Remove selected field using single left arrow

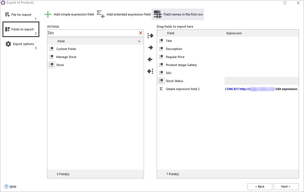click(150, 59)
